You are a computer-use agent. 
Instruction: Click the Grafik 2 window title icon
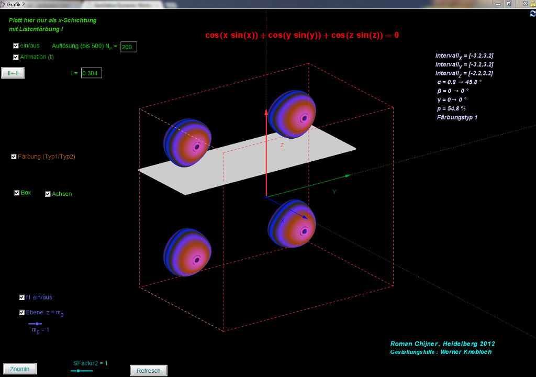(x=3, y=4)
